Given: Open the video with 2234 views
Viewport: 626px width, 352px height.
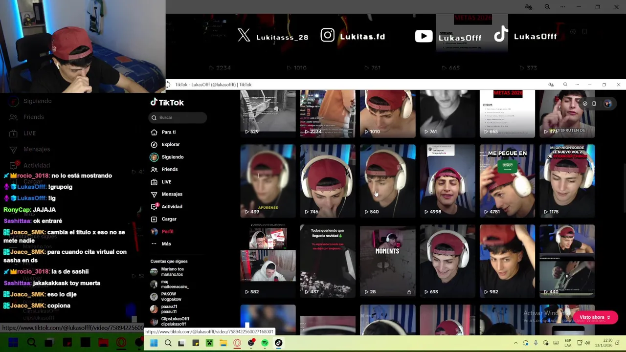Looking at the screenshot, I should pos(328,113).
